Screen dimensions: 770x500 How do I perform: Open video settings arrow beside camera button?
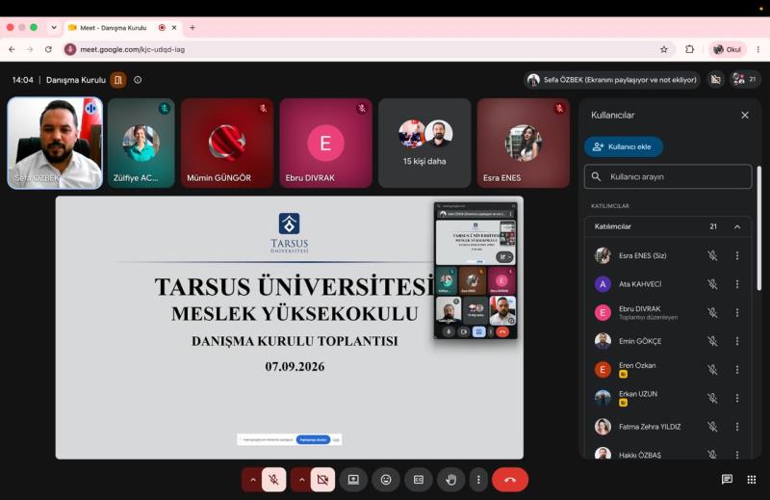[x=301, y=480]
